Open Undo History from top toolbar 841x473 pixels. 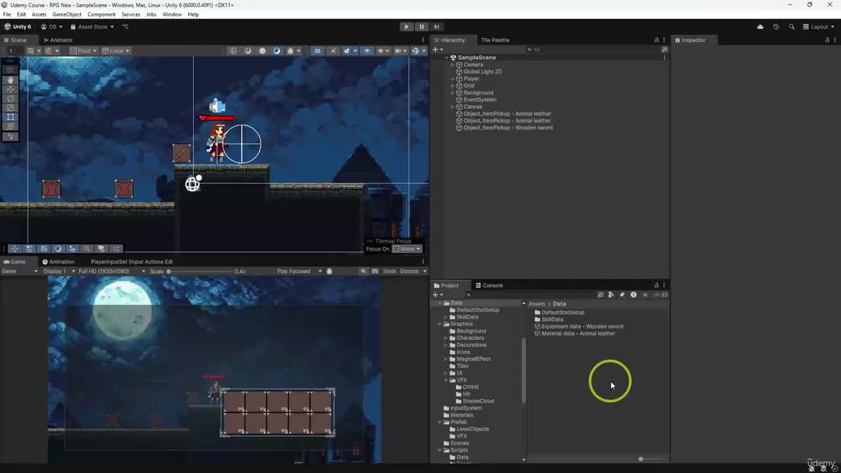(776, 27)
